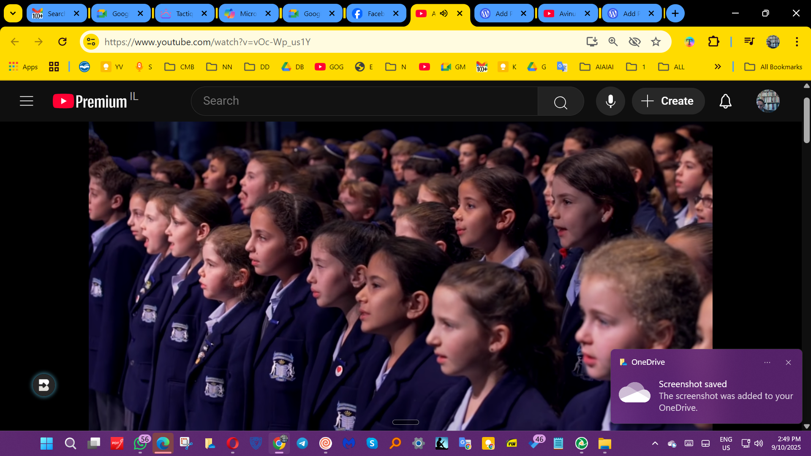
Task: Open the media controls toolbar button
Action: click(749, 42)
